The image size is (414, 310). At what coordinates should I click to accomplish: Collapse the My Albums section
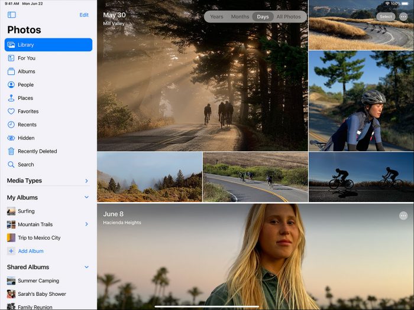pyautogui.click(x=86, y=197)
